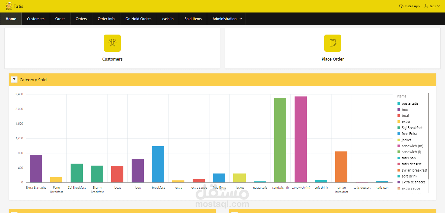Click the box bar in chart
The width and height of the screenshot is (445, 213).
coord(138,171)
